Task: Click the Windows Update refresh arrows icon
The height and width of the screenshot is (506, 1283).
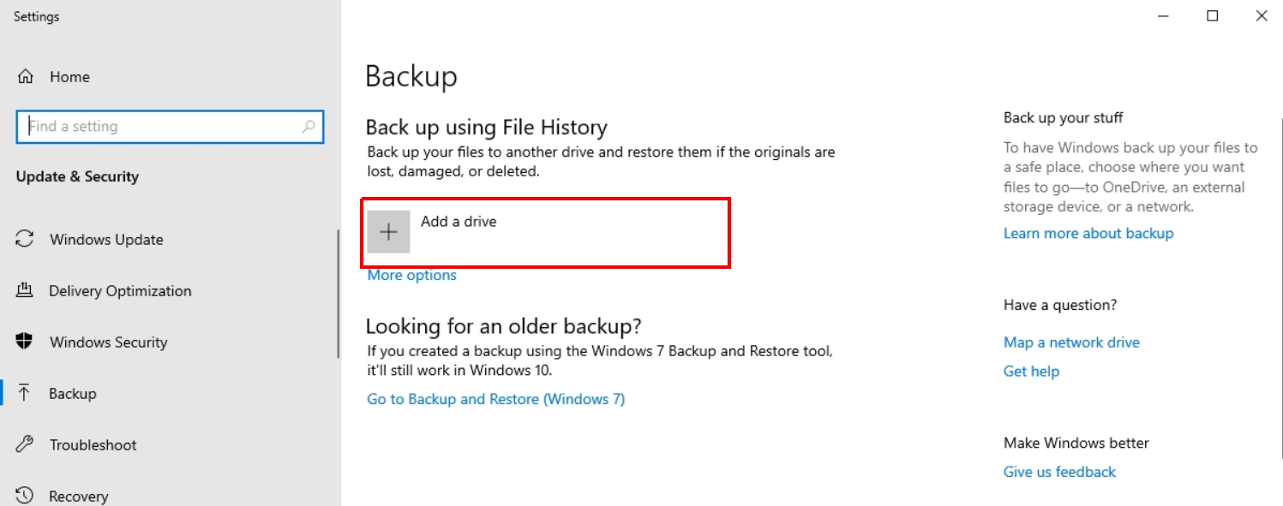Action: (x=25, y=240)
